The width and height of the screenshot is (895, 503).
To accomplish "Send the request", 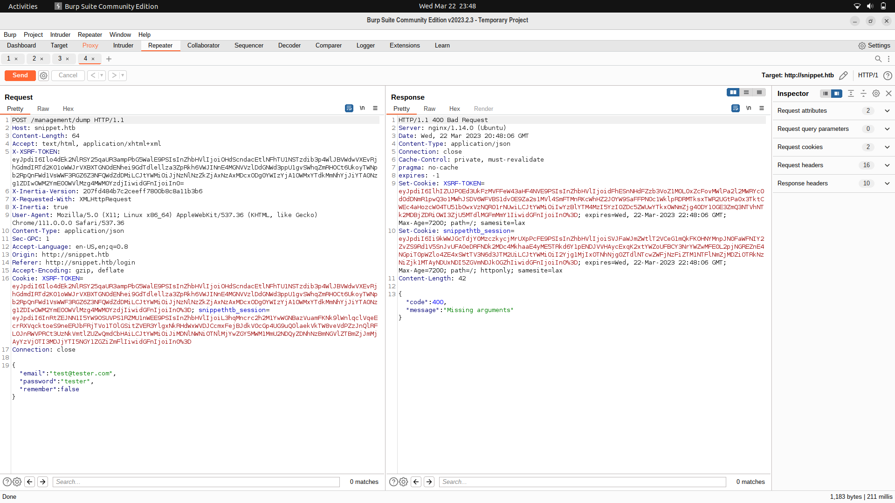I will coord(20,75).
